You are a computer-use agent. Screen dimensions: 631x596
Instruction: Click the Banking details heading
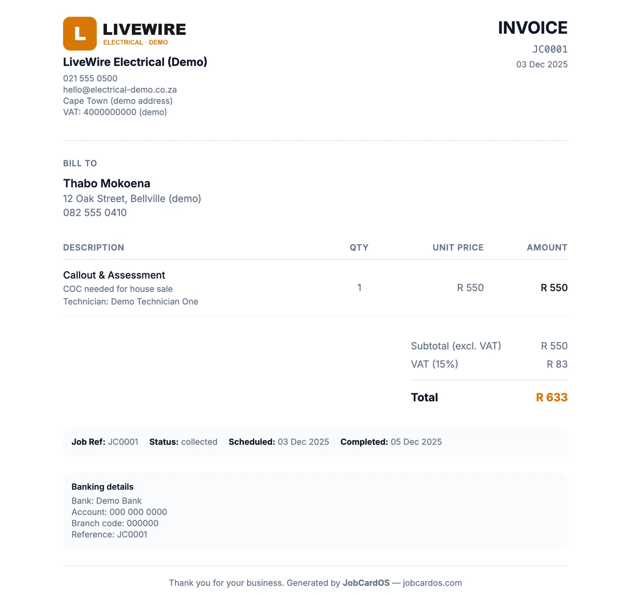pos(102,487)
